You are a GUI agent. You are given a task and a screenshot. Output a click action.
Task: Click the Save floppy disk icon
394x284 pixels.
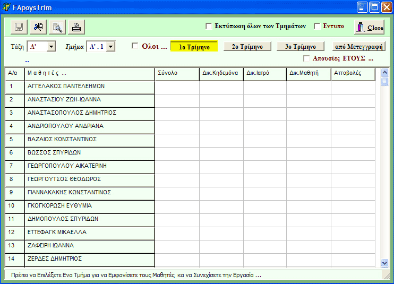(x=19, y=27)
